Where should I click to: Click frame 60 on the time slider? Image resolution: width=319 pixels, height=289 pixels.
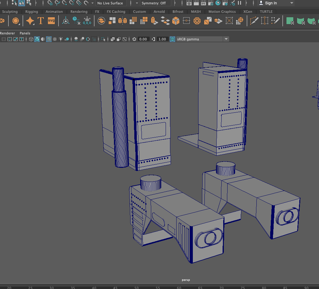coord(179,287)
